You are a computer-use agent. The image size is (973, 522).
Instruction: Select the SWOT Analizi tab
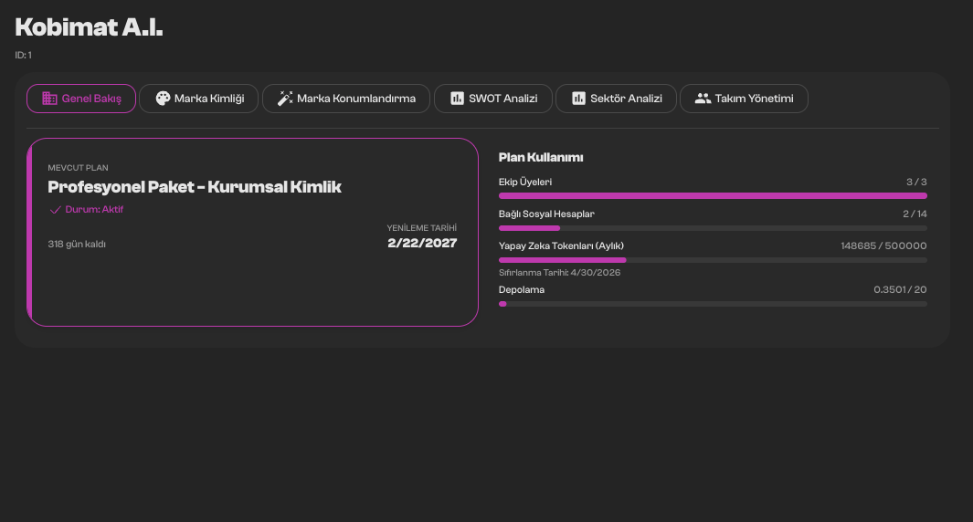(x=493, y=99)
